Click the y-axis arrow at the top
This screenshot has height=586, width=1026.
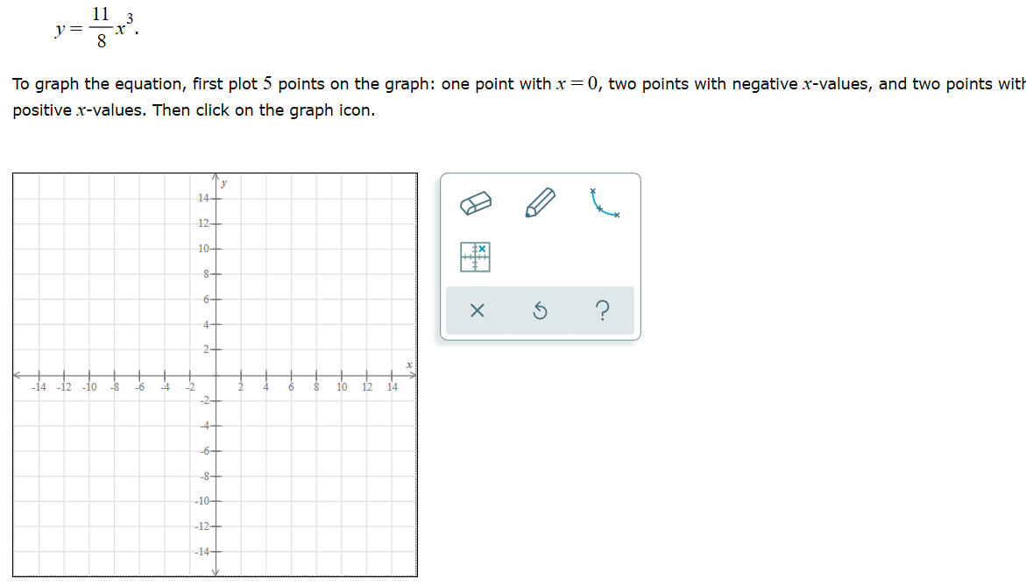[x=216, y=177]
